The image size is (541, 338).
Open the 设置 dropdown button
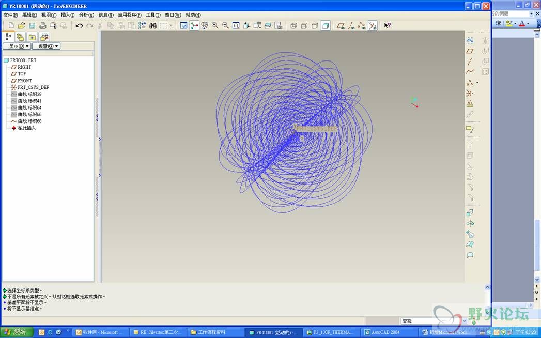(46, 46)
